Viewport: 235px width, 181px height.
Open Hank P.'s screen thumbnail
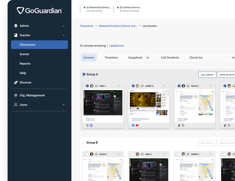[194, 170]
